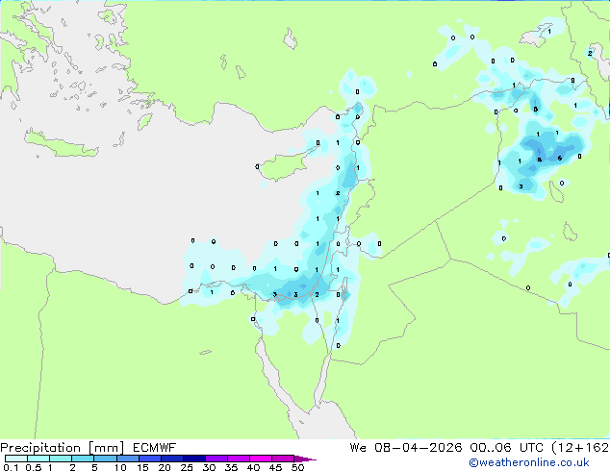Click the legend swatch between 35 and 40

(x=238, y=459)
